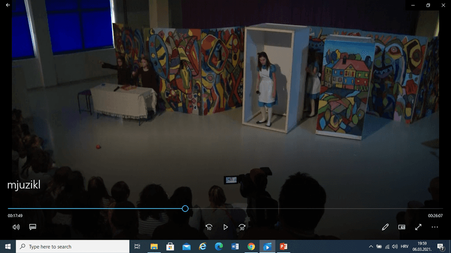Screen dimensions: 451x253
Task: Click the seek bar position handle
Action: (185, 208)
